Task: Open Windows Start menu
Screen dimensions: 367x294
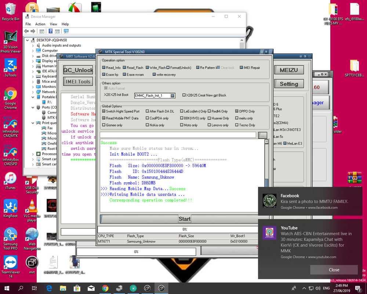Action: click(7, 288)
